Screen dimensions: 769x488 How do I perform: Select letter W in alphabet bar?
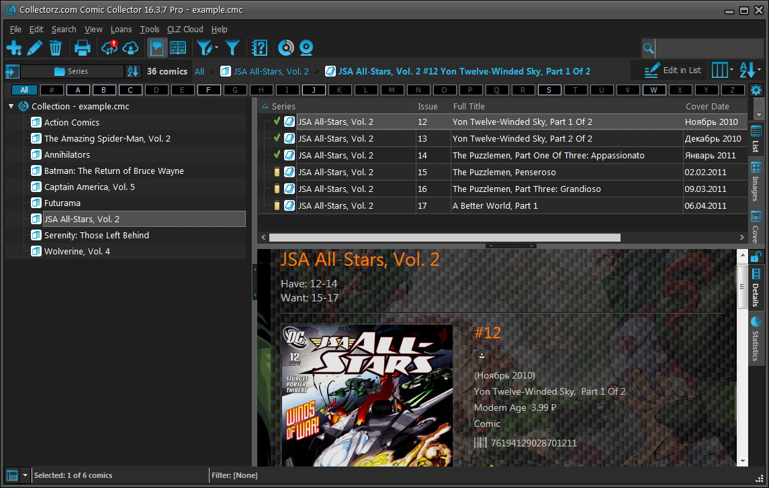653,90
